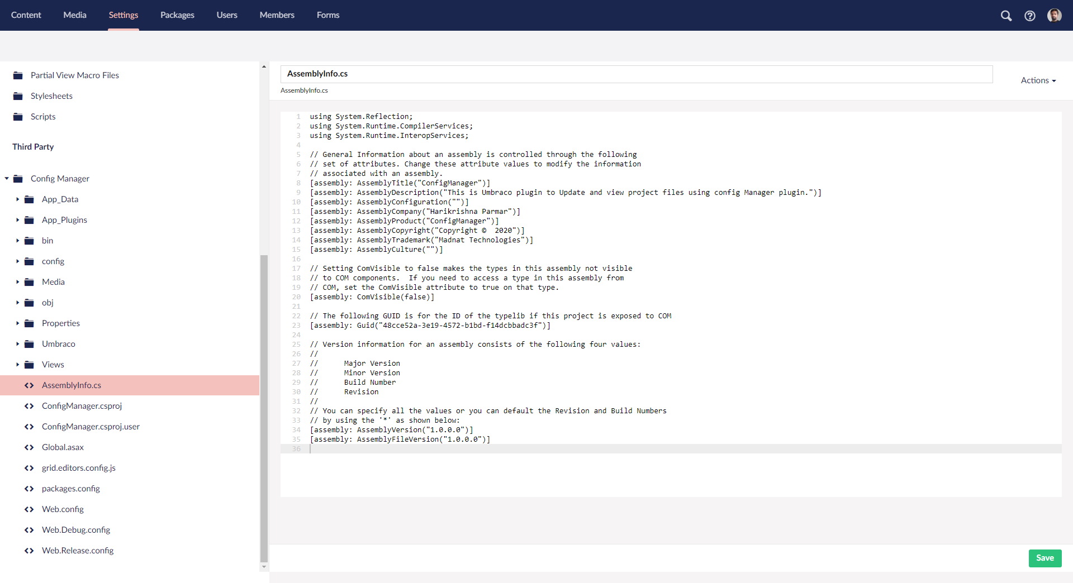Open the Settings section tab

pyautogui.click(x=124, y=15)
